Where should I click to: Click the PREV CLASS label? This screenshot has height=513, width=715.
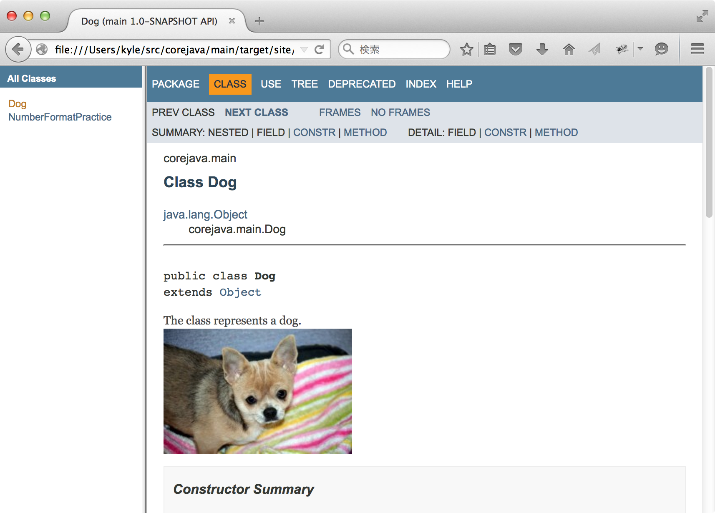183,113
